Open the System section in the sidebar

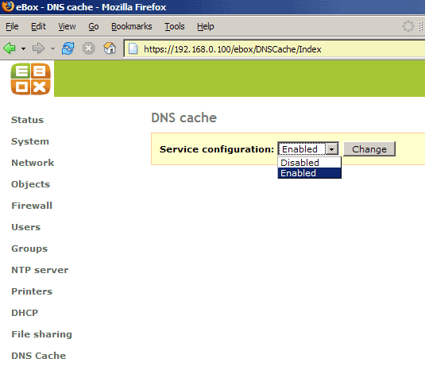point(30,141)
